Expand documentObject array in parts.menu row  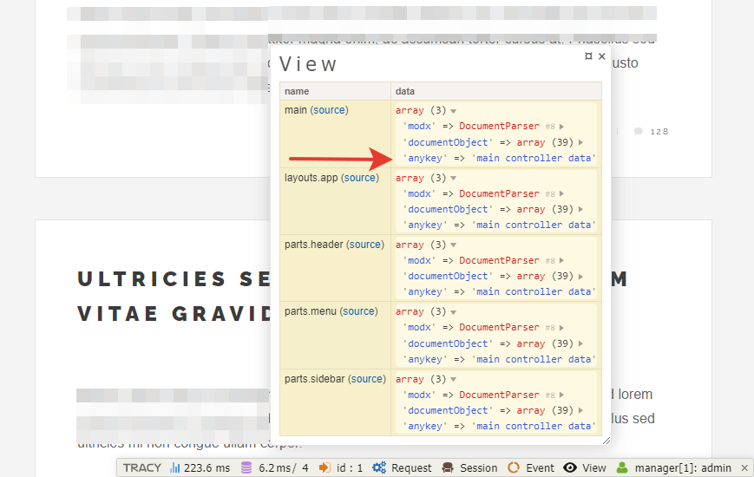point(580,343)
